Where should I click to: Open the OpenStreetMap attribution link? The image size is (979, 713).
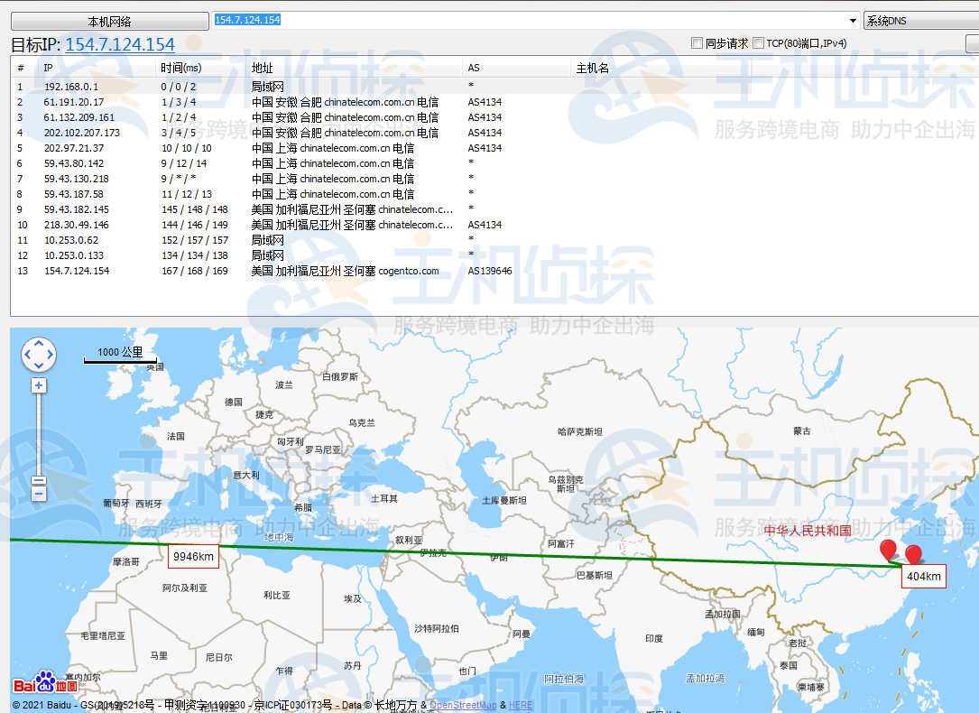point(462,705)
